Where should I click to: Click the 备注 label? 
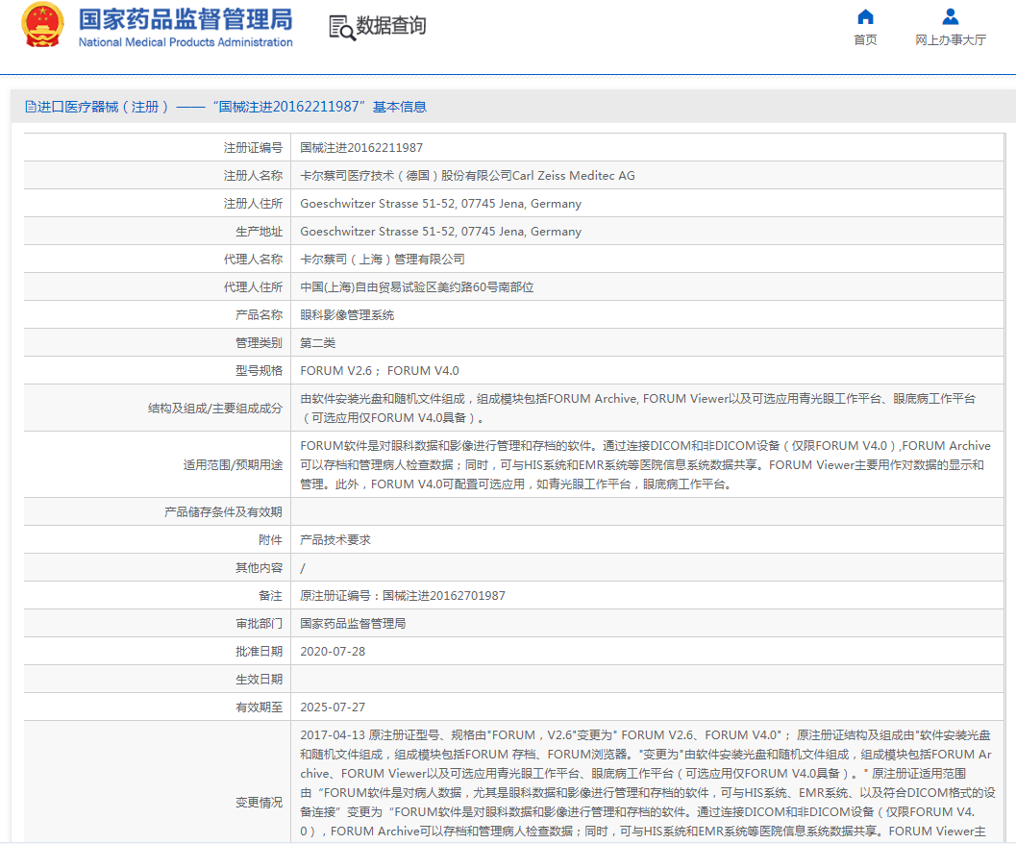[270, 596]
